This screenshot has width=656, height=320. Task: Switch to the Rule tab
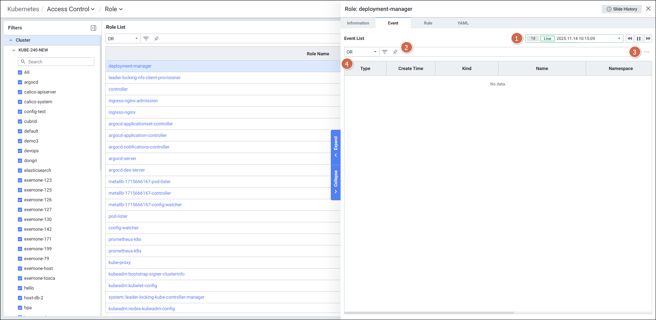428,23
